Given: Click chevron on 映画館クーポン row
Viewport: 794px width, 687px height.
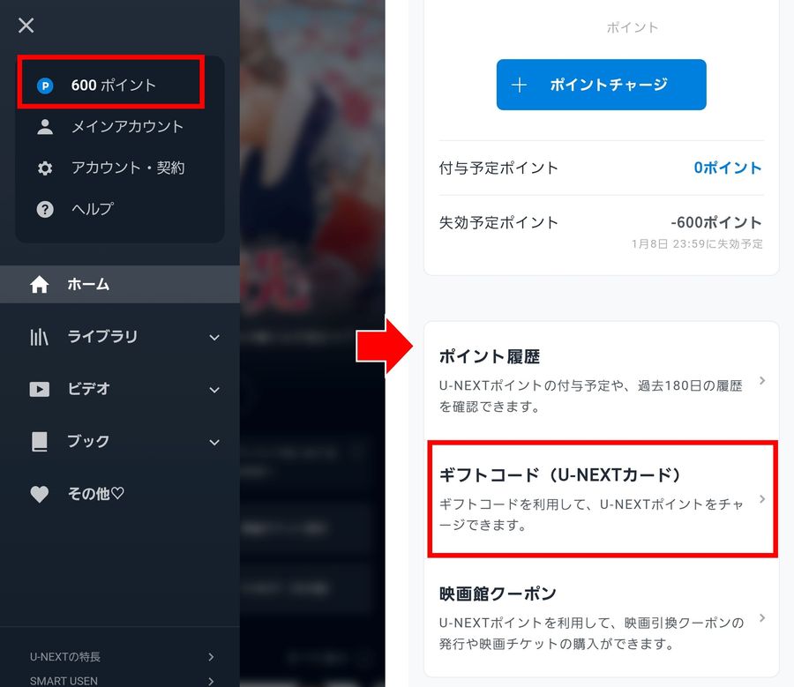Looking at the screenshot, I should coord(762,617).
